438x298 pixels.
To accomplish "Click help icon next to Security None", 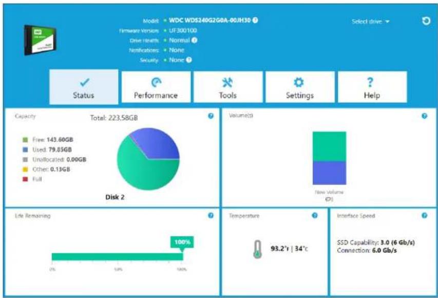I will point(189,59).
